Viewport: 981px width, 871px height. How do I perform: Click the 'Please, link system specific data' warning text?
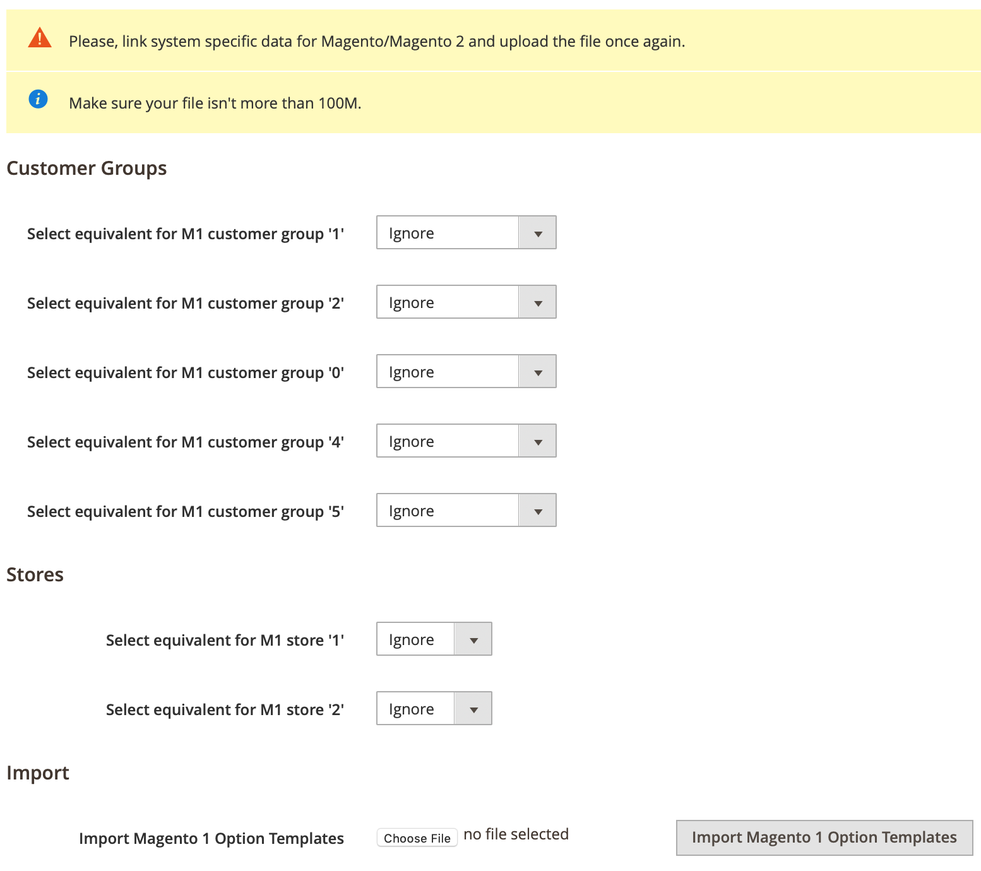(x=377, y=42)
